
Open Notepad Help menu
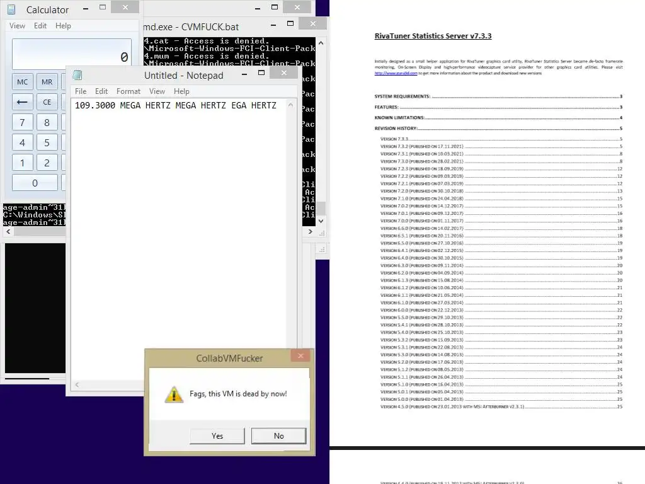[x=181, y=91]
